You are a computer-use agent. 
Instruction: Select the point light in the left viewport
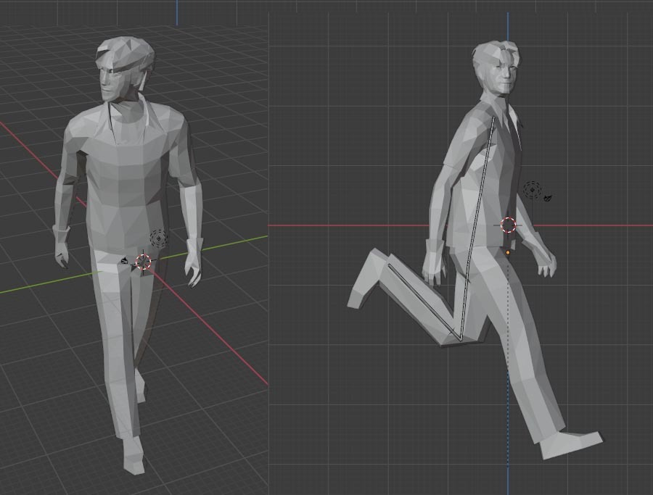(x=158, y=238)
